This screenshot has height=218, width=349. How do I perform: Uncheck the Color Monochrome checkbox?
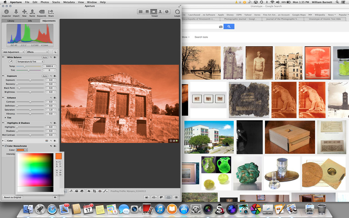coord(6,146)
